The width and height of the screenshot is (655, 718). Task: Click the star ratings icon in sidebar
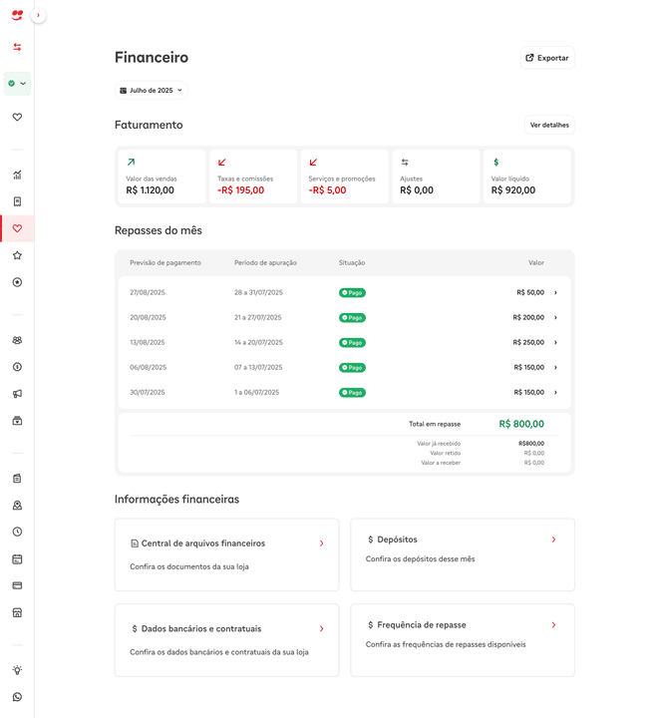point(17,255)
